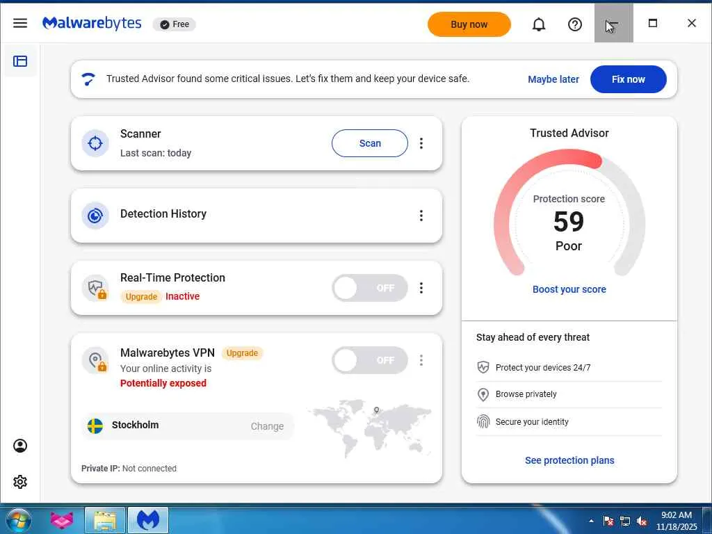Click the VPN Upgrade badge
The height and width of the screenshot is (534, 712).
[242, 353]
